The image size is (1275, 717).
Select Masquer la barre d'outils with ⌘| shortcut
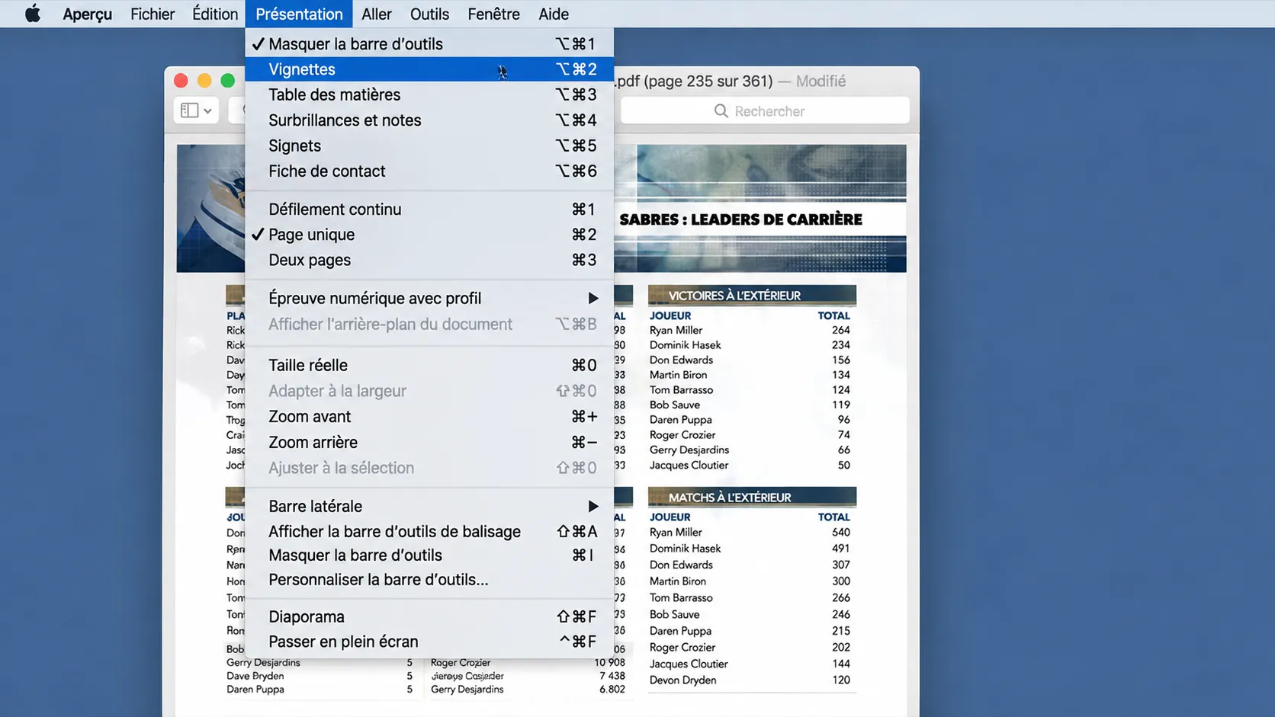(429, 555)
